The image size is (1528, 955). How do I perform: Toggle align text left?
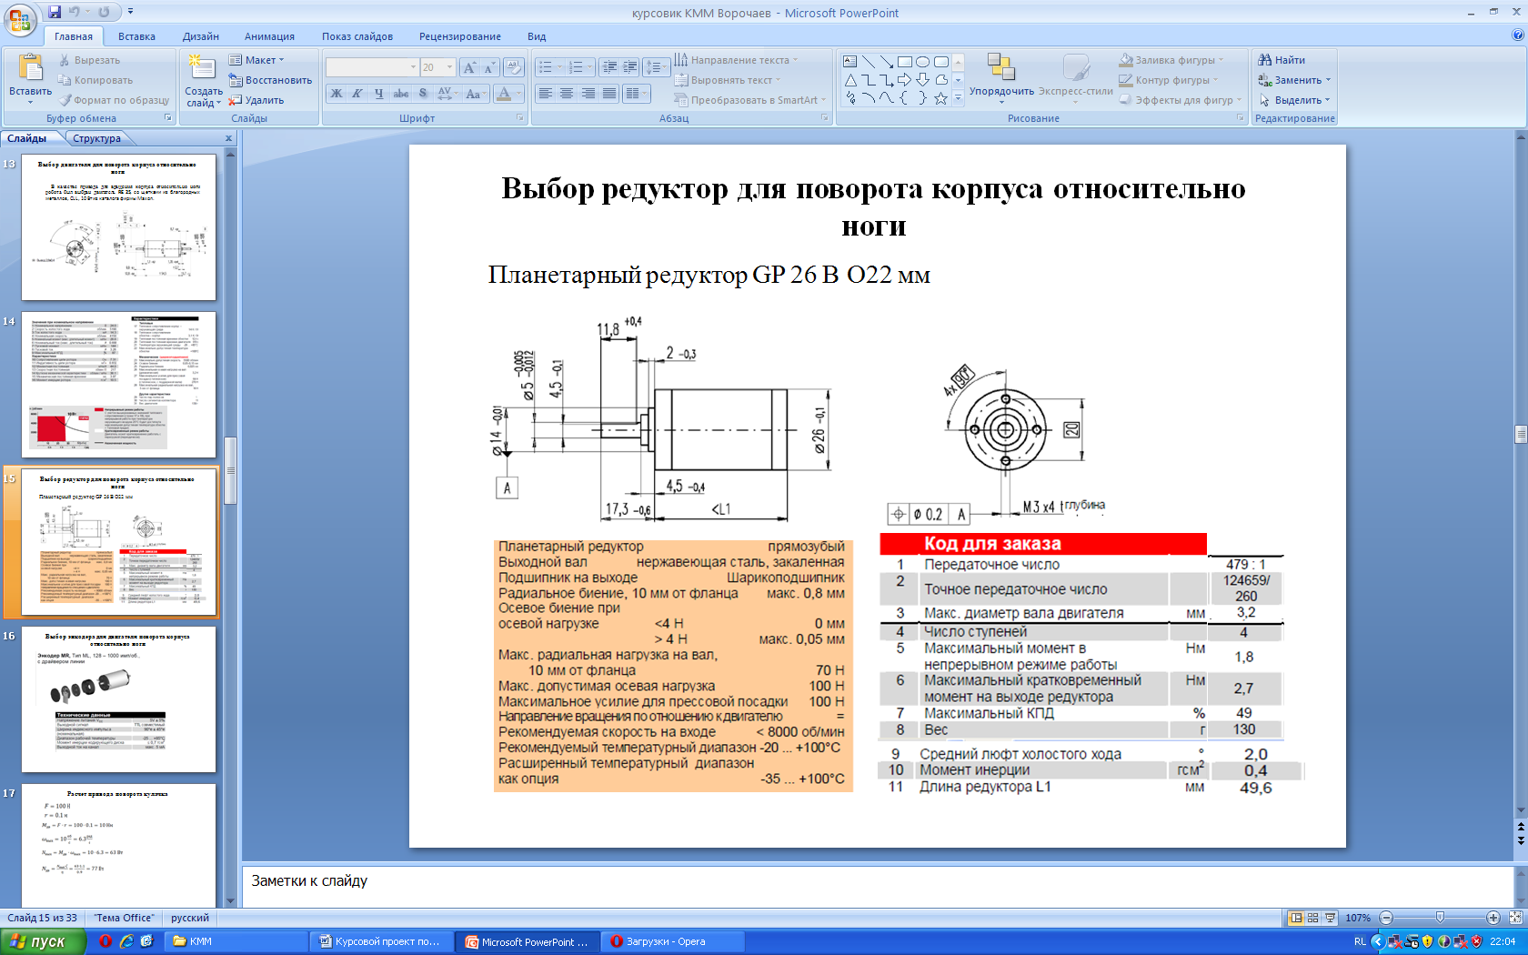pos(545,94)
